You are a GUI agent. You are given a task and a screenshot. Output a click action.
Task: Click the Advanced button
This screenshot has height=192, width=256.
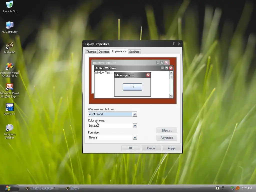(167, 138)
